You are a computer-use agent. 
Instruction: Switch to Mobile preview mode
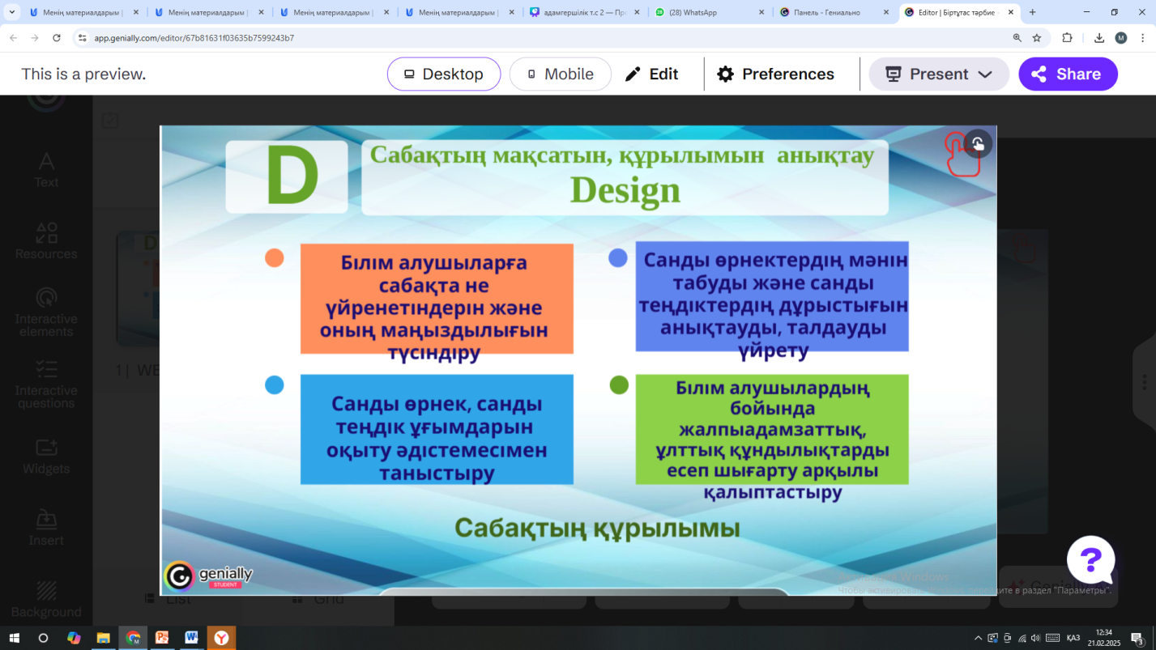pyautogui.click(x=560, y=74)
